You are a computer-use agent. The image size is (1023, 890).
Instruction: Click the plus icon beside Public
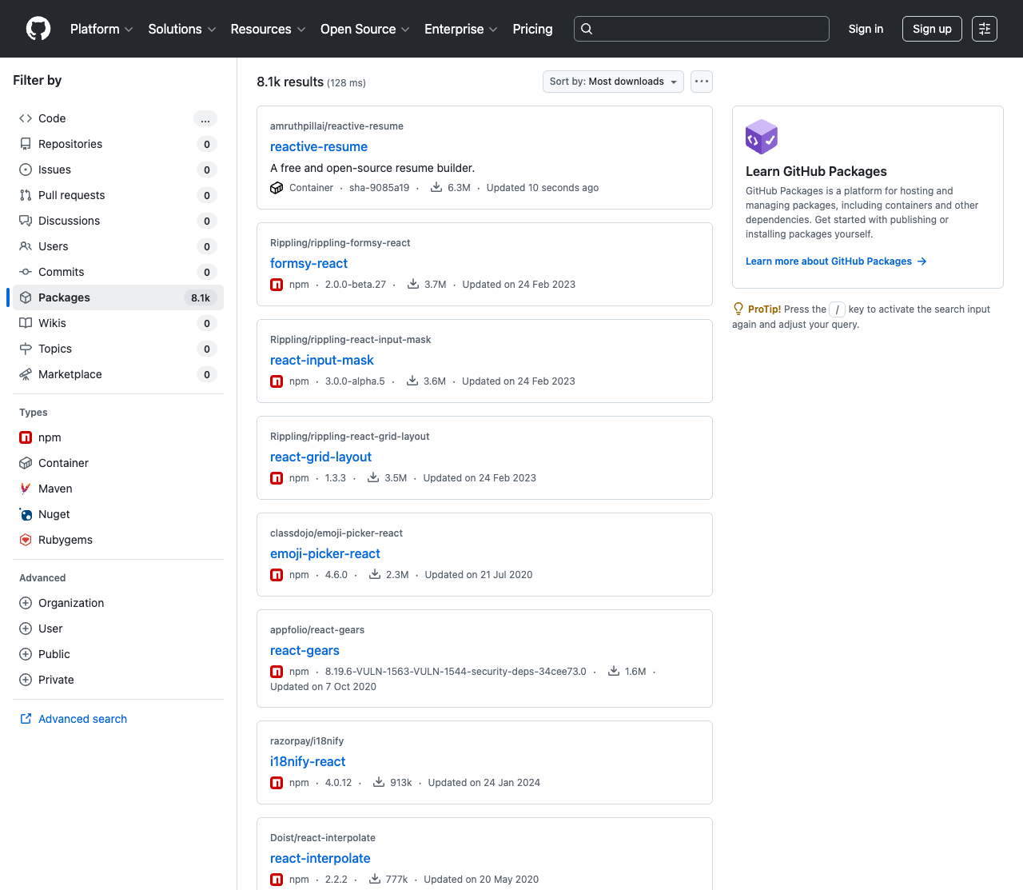click(x=26, y=654)
